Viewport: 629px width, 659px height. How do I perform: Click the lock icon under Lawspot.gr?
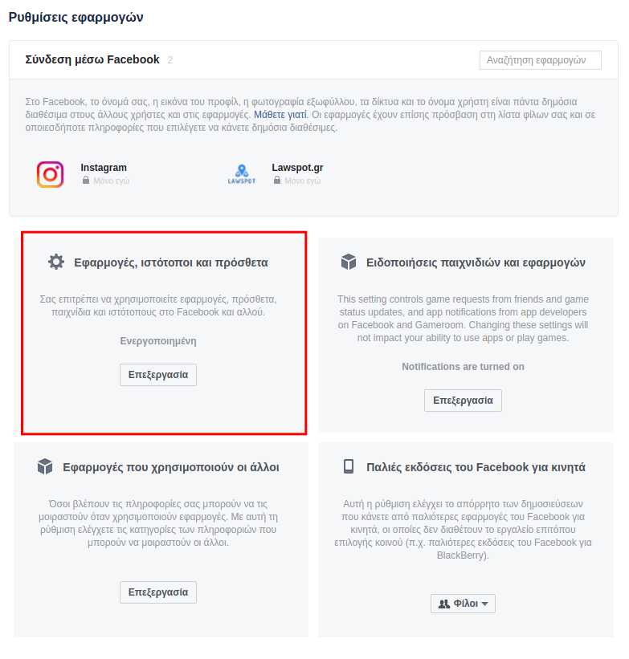[277, 181]
